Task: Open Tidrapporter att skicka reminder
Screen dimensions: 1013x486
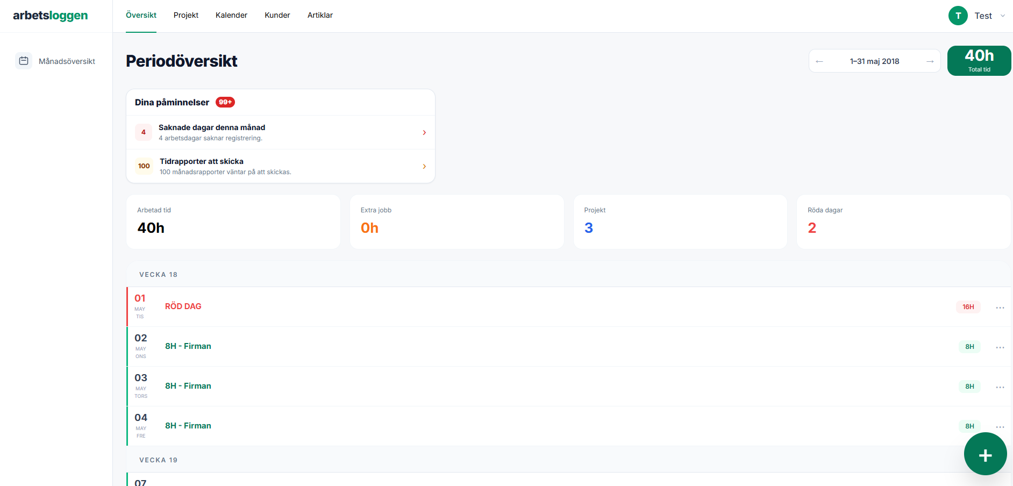Action: click(x=281, y=166)
